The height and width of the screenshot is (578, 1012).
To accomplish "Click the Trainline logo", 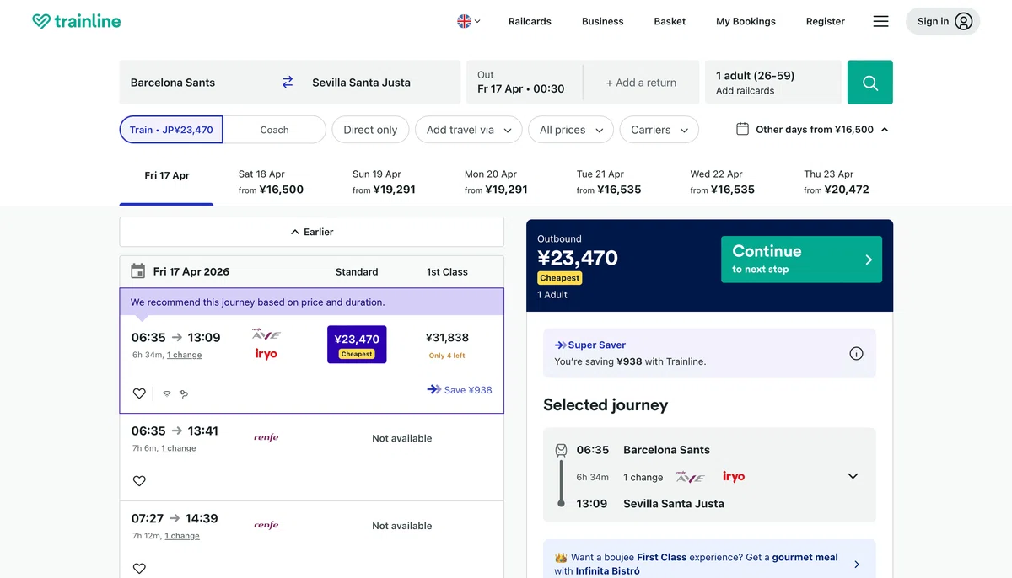I will 76,21.
